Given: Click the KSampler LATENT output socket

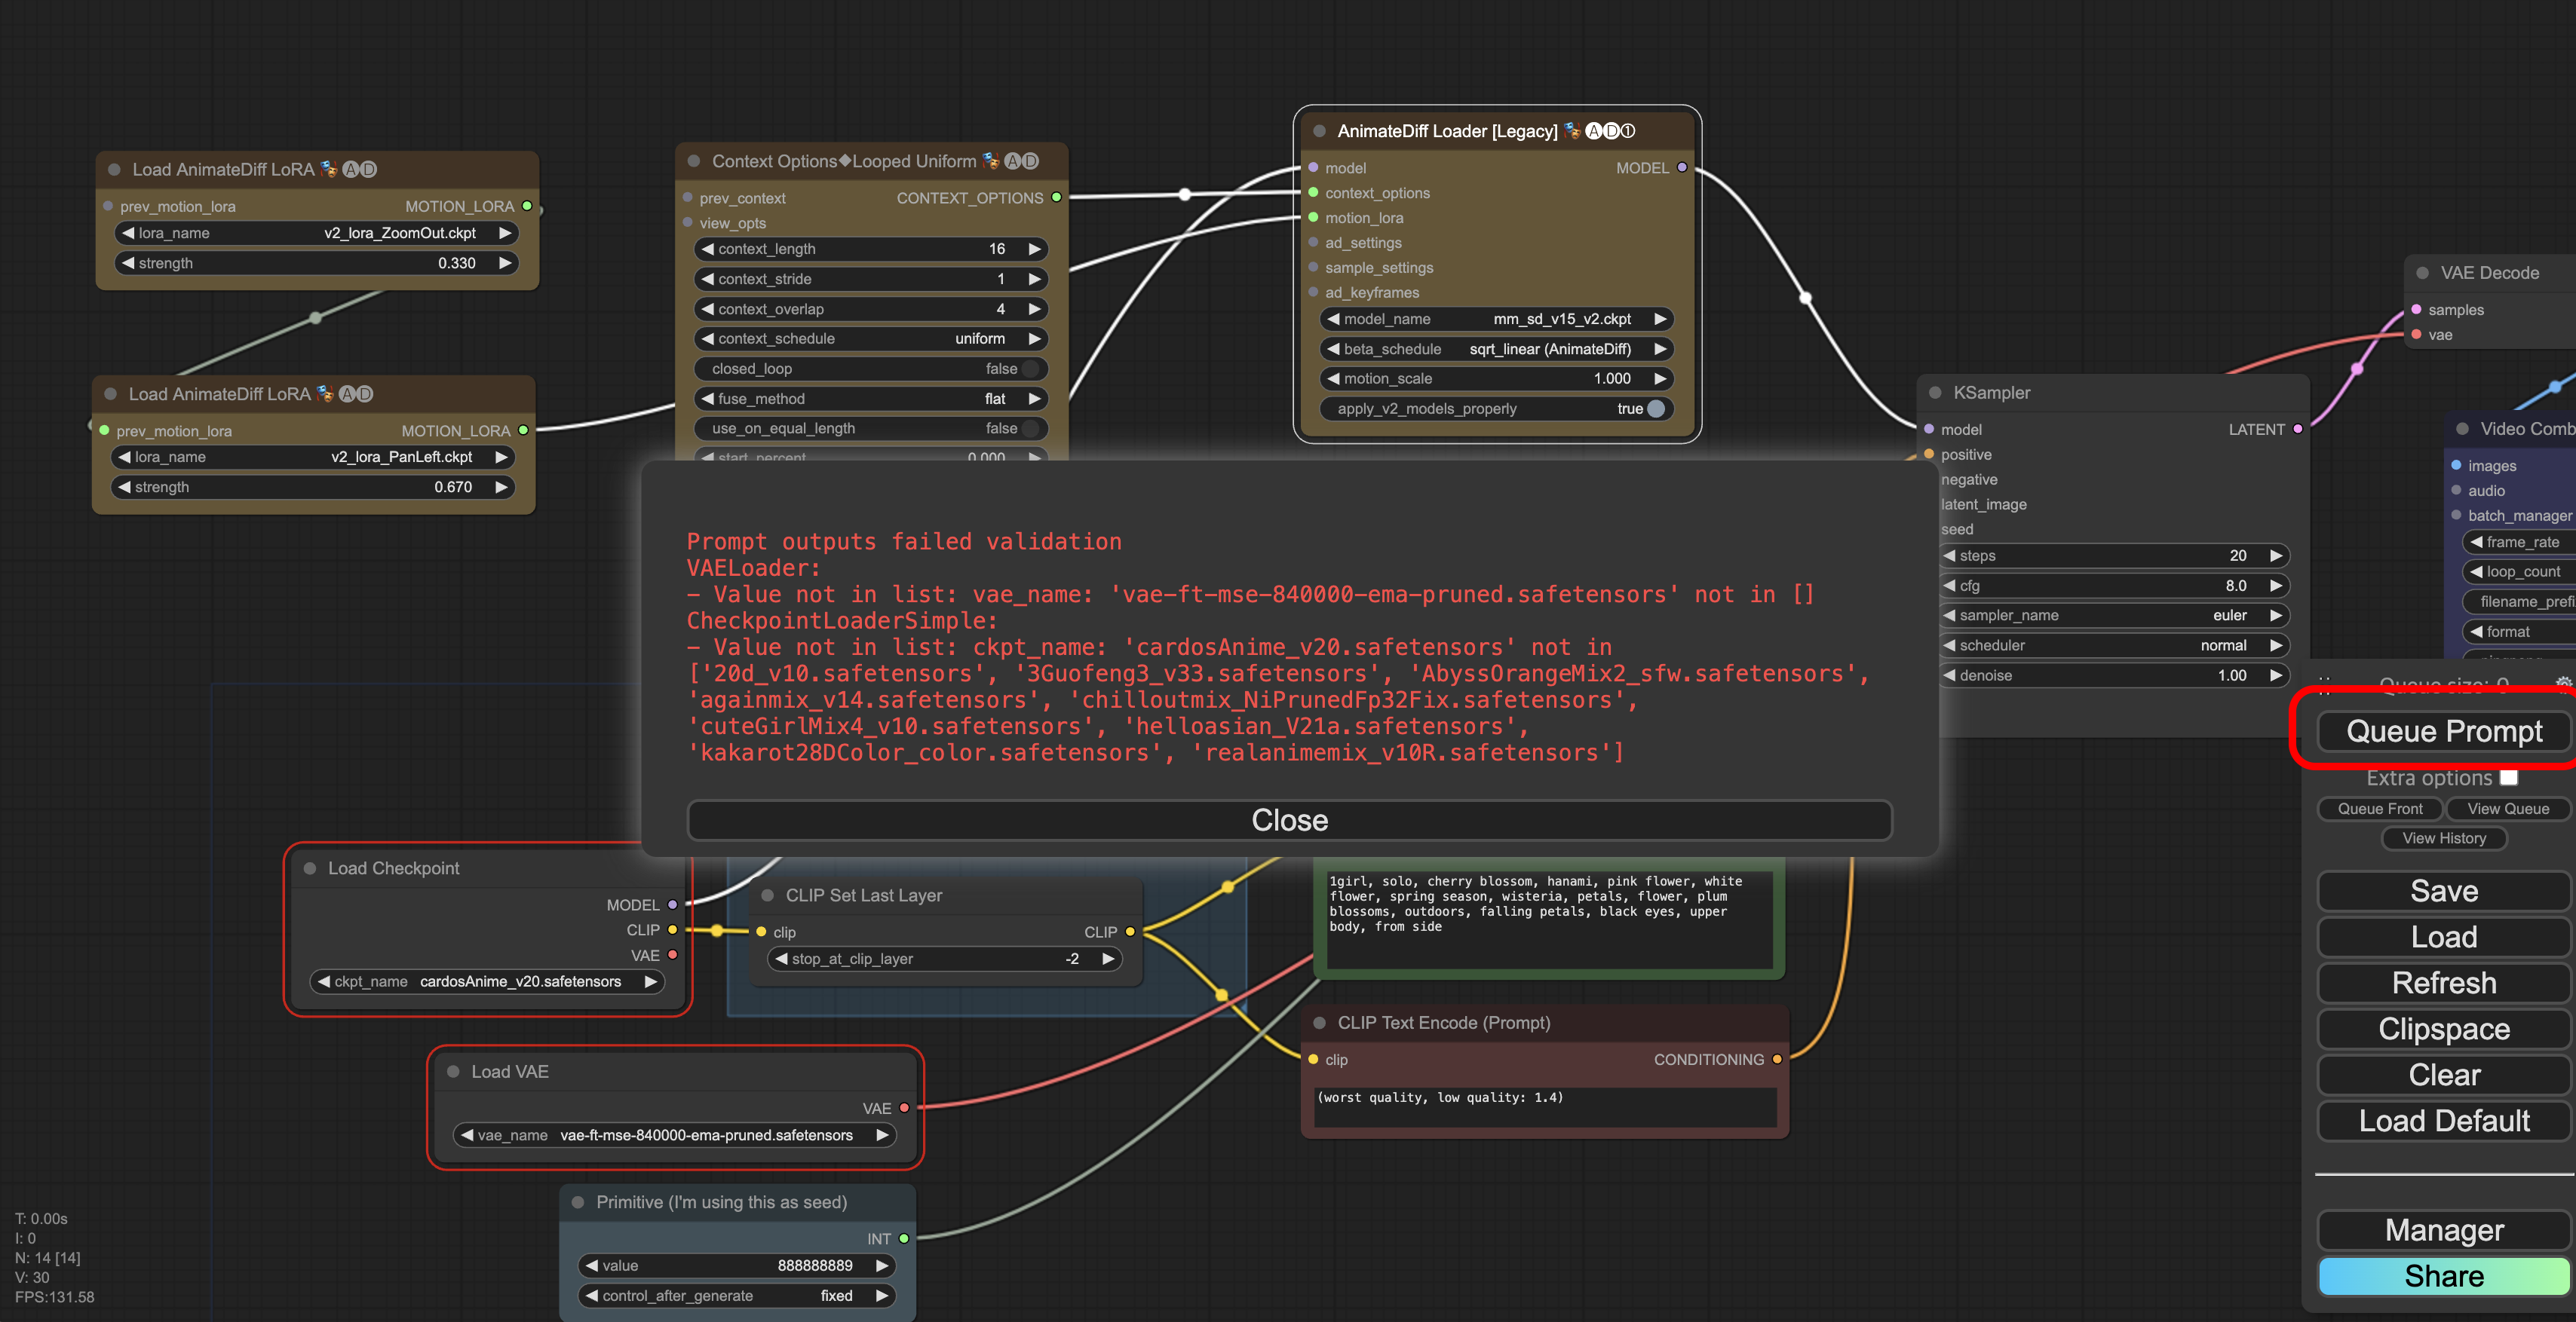Looking at the screenshot, I should (2298, 430).
